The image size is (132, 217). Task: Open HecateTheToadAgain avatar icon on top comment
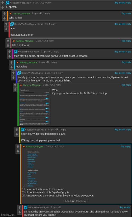pyautogui.click(x=7, y=3)
